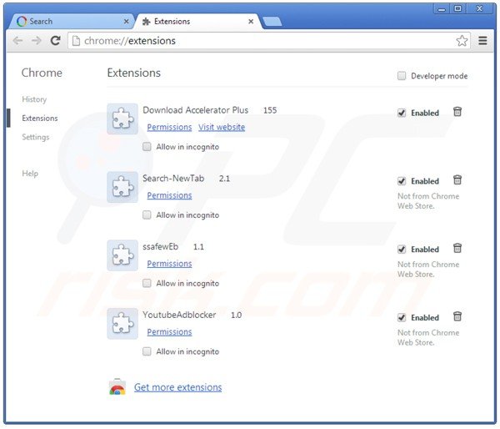This screenshot has height=429, width=500.
Task: Click Get more extensions link
Action: tap(178, 387)
